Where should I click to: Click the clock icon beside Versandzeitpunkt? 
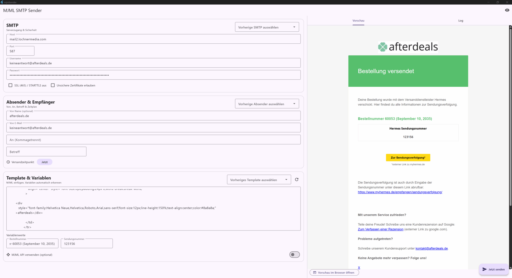(x=8, y=162)
